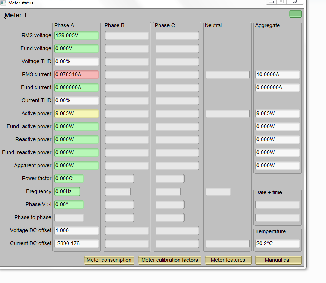Click Phase A Power factor 0.000C field
Screen dimensions: 326x283
click(x=69, y=178)
